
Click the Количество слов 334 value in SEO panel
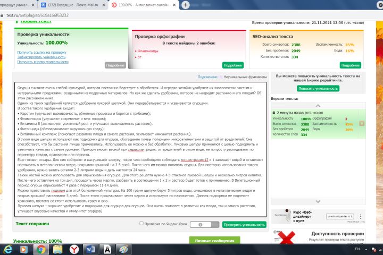[x=295, y=57]
